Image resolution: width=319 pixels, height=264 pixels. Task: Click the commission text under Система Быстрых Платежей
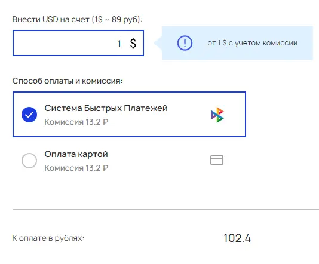pos(76,122)
